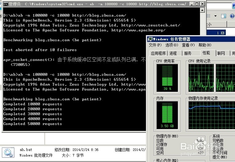Open the 查看(V) menu in Task Manager

pyautogui.click(x=188, y=45)
